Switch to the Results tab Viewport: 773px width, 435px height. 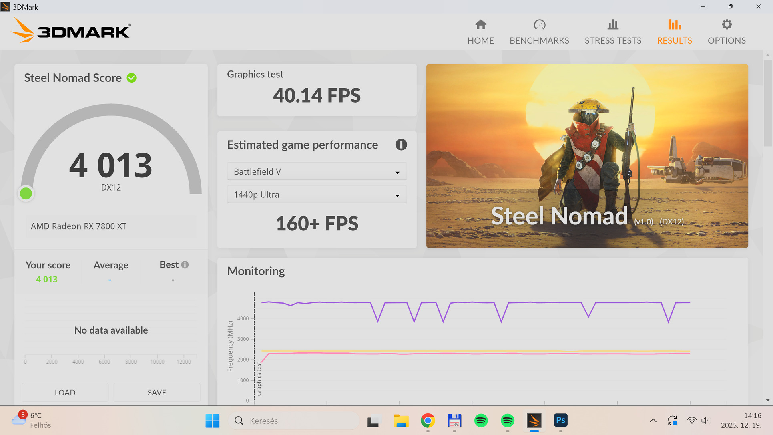tap(674, 32)
